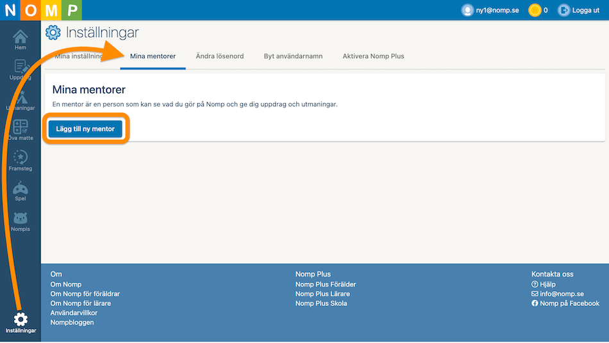Viewport: 609px width, 343px height.
Task: Open Nomp Plus Förälder link
Action: (x=326, y=284)
